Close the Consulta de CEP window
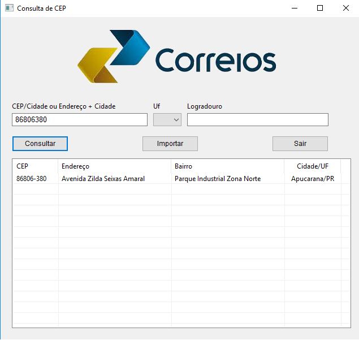 [346, 8]
